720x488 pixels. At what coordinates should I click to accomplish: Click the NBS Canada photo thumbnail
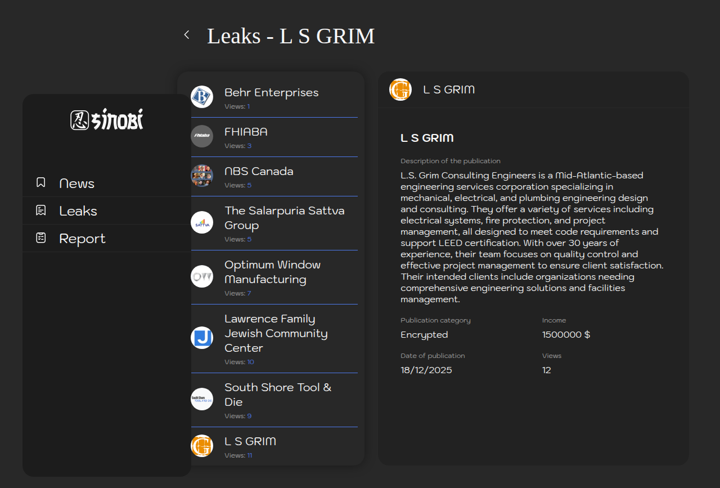pos(202,176)
